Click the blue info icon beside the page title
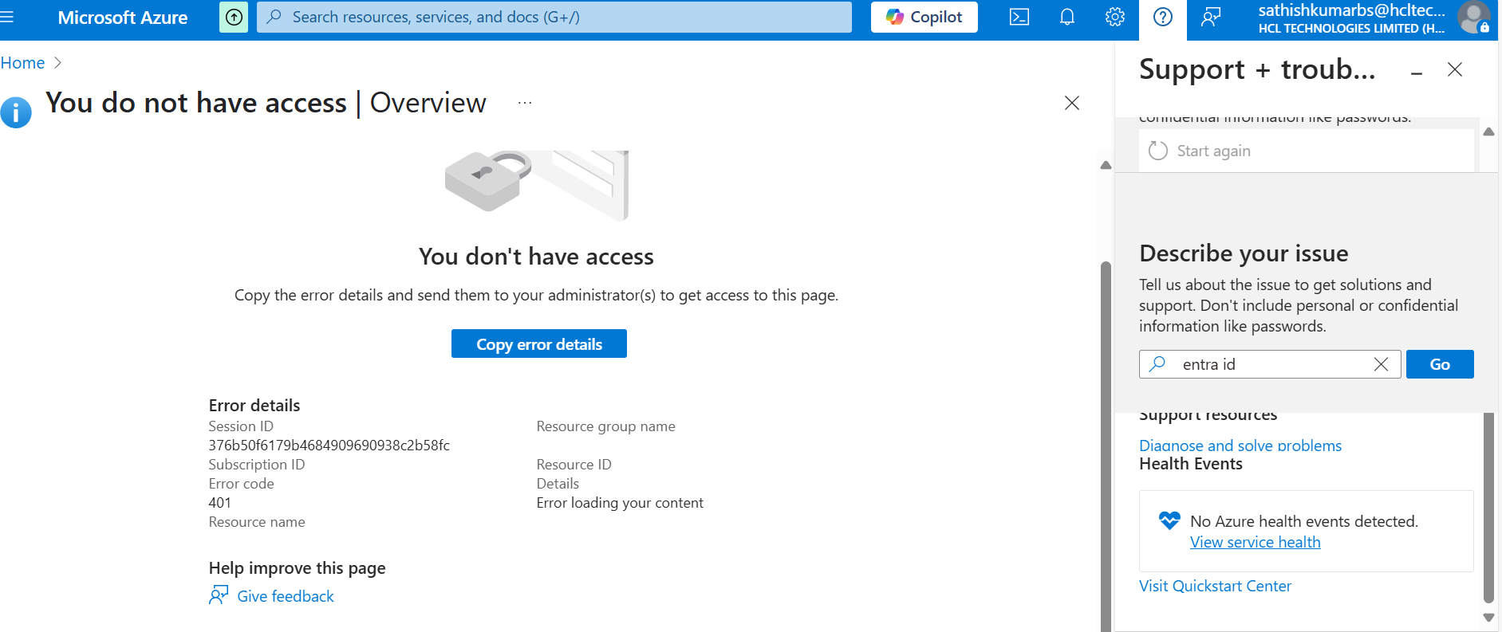1502x632 pixels. point(16,112)
